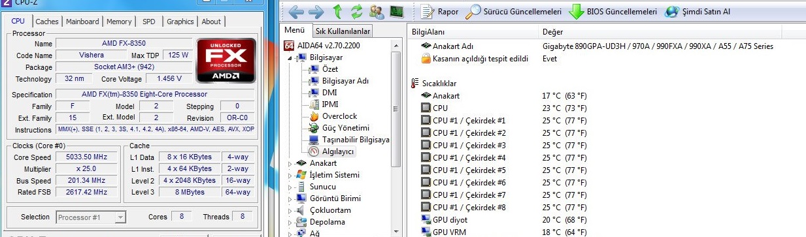Switch to the Menü tab

tap(295, 31)
